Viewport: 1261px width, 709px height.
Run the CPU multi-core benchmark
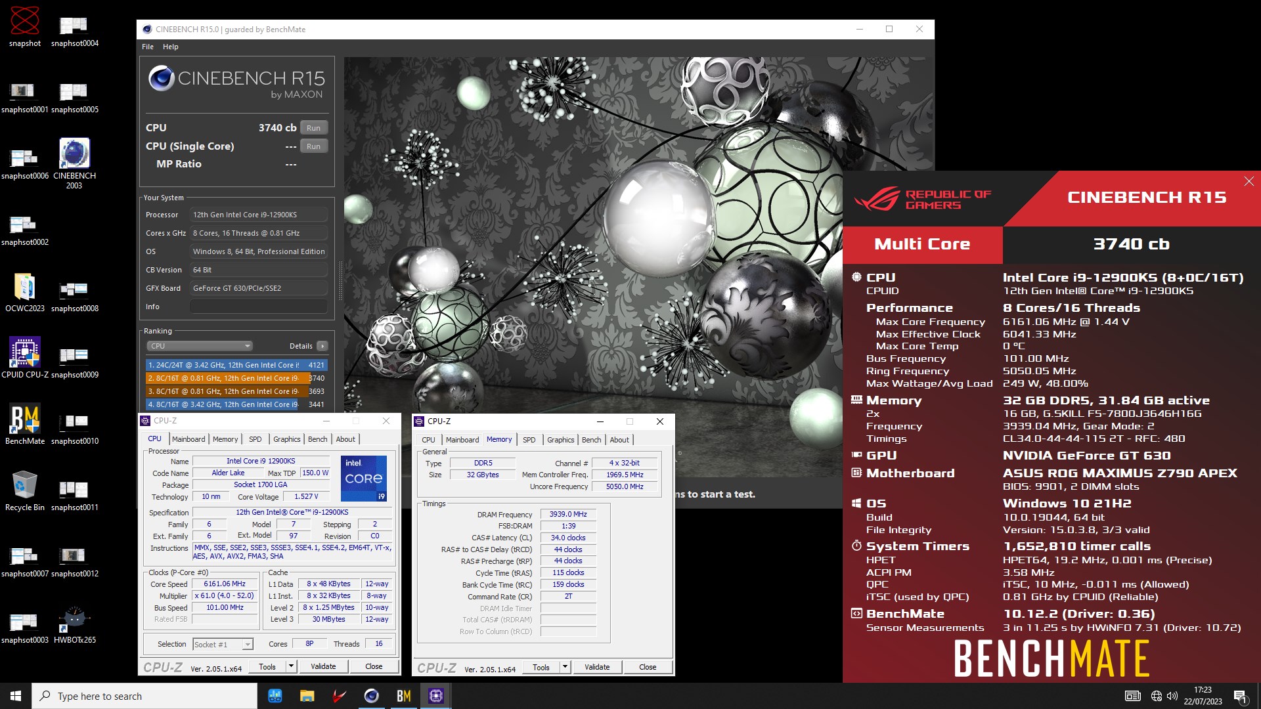click(x=314, y=128)
